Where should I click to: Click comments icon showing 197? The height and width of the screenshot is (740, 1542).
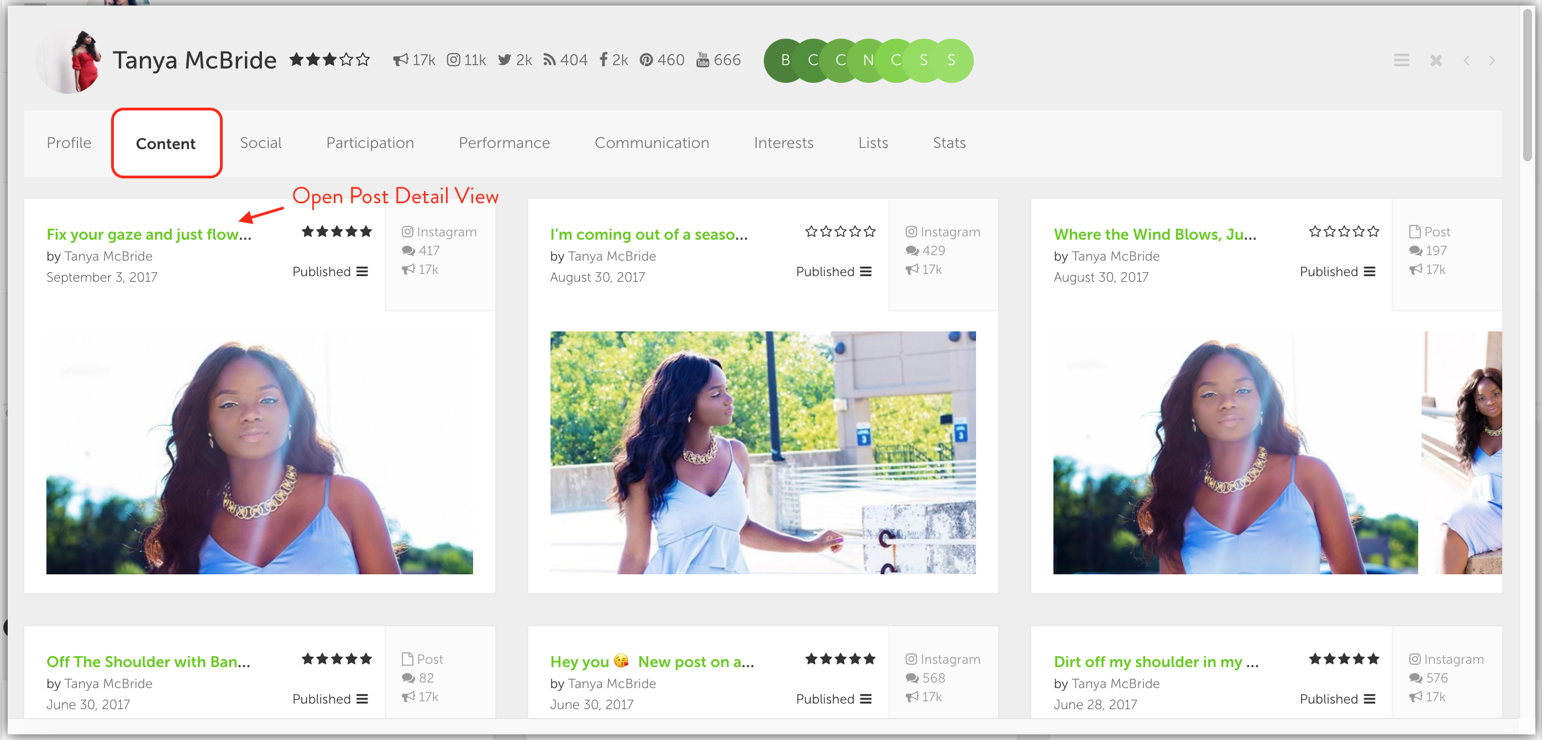point(1417,251)
